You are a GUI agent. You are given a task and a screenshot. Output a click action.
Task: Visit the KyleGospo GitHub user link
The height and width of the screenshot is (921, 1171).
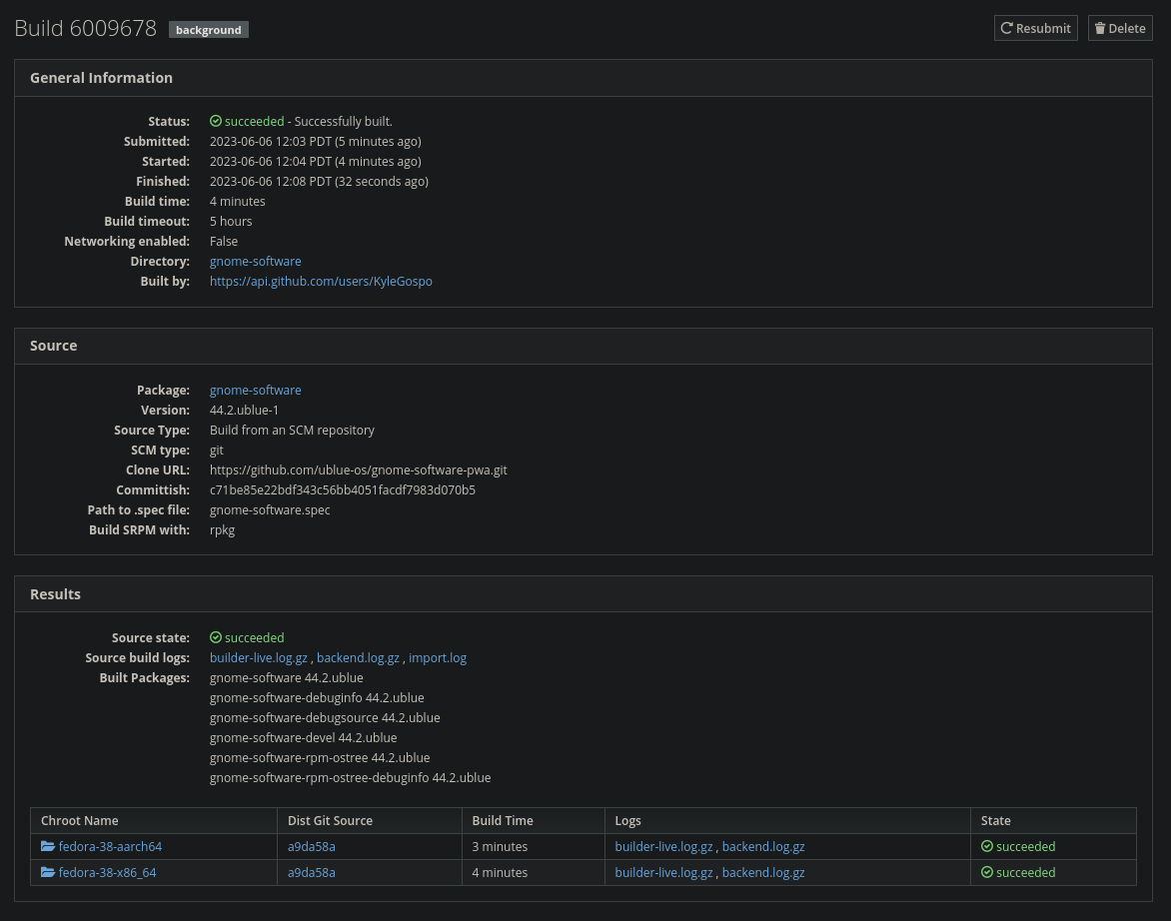pos(321,281)
